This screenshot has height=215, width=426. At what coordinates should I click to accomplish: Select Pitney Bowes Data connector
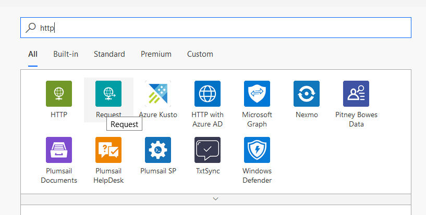pos(356,94)
